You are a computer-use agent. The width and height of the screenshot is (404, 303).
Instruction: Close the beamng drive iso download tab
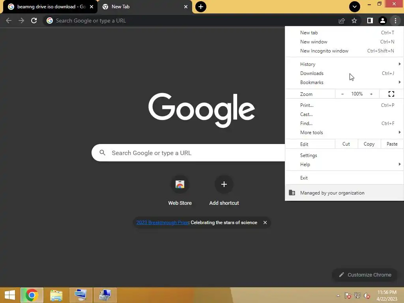tap(92, 7)
